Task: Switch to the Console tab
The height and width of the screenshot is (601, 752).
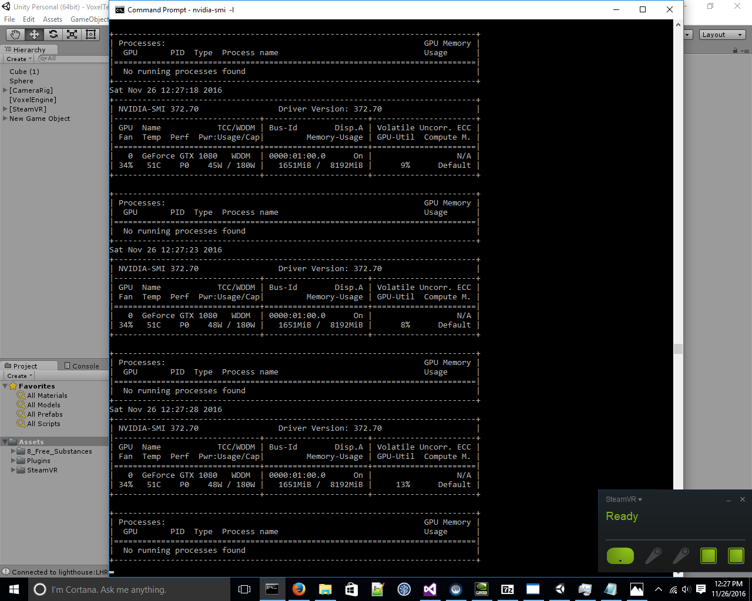Action: click(82, 366)
